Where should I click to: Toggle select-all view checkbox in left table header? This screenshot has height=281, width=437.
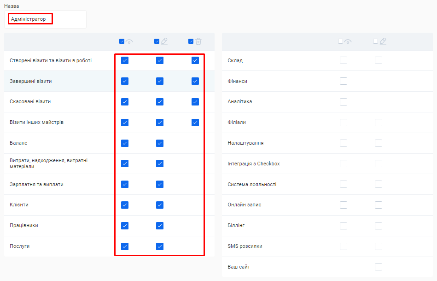click(122, 41)
